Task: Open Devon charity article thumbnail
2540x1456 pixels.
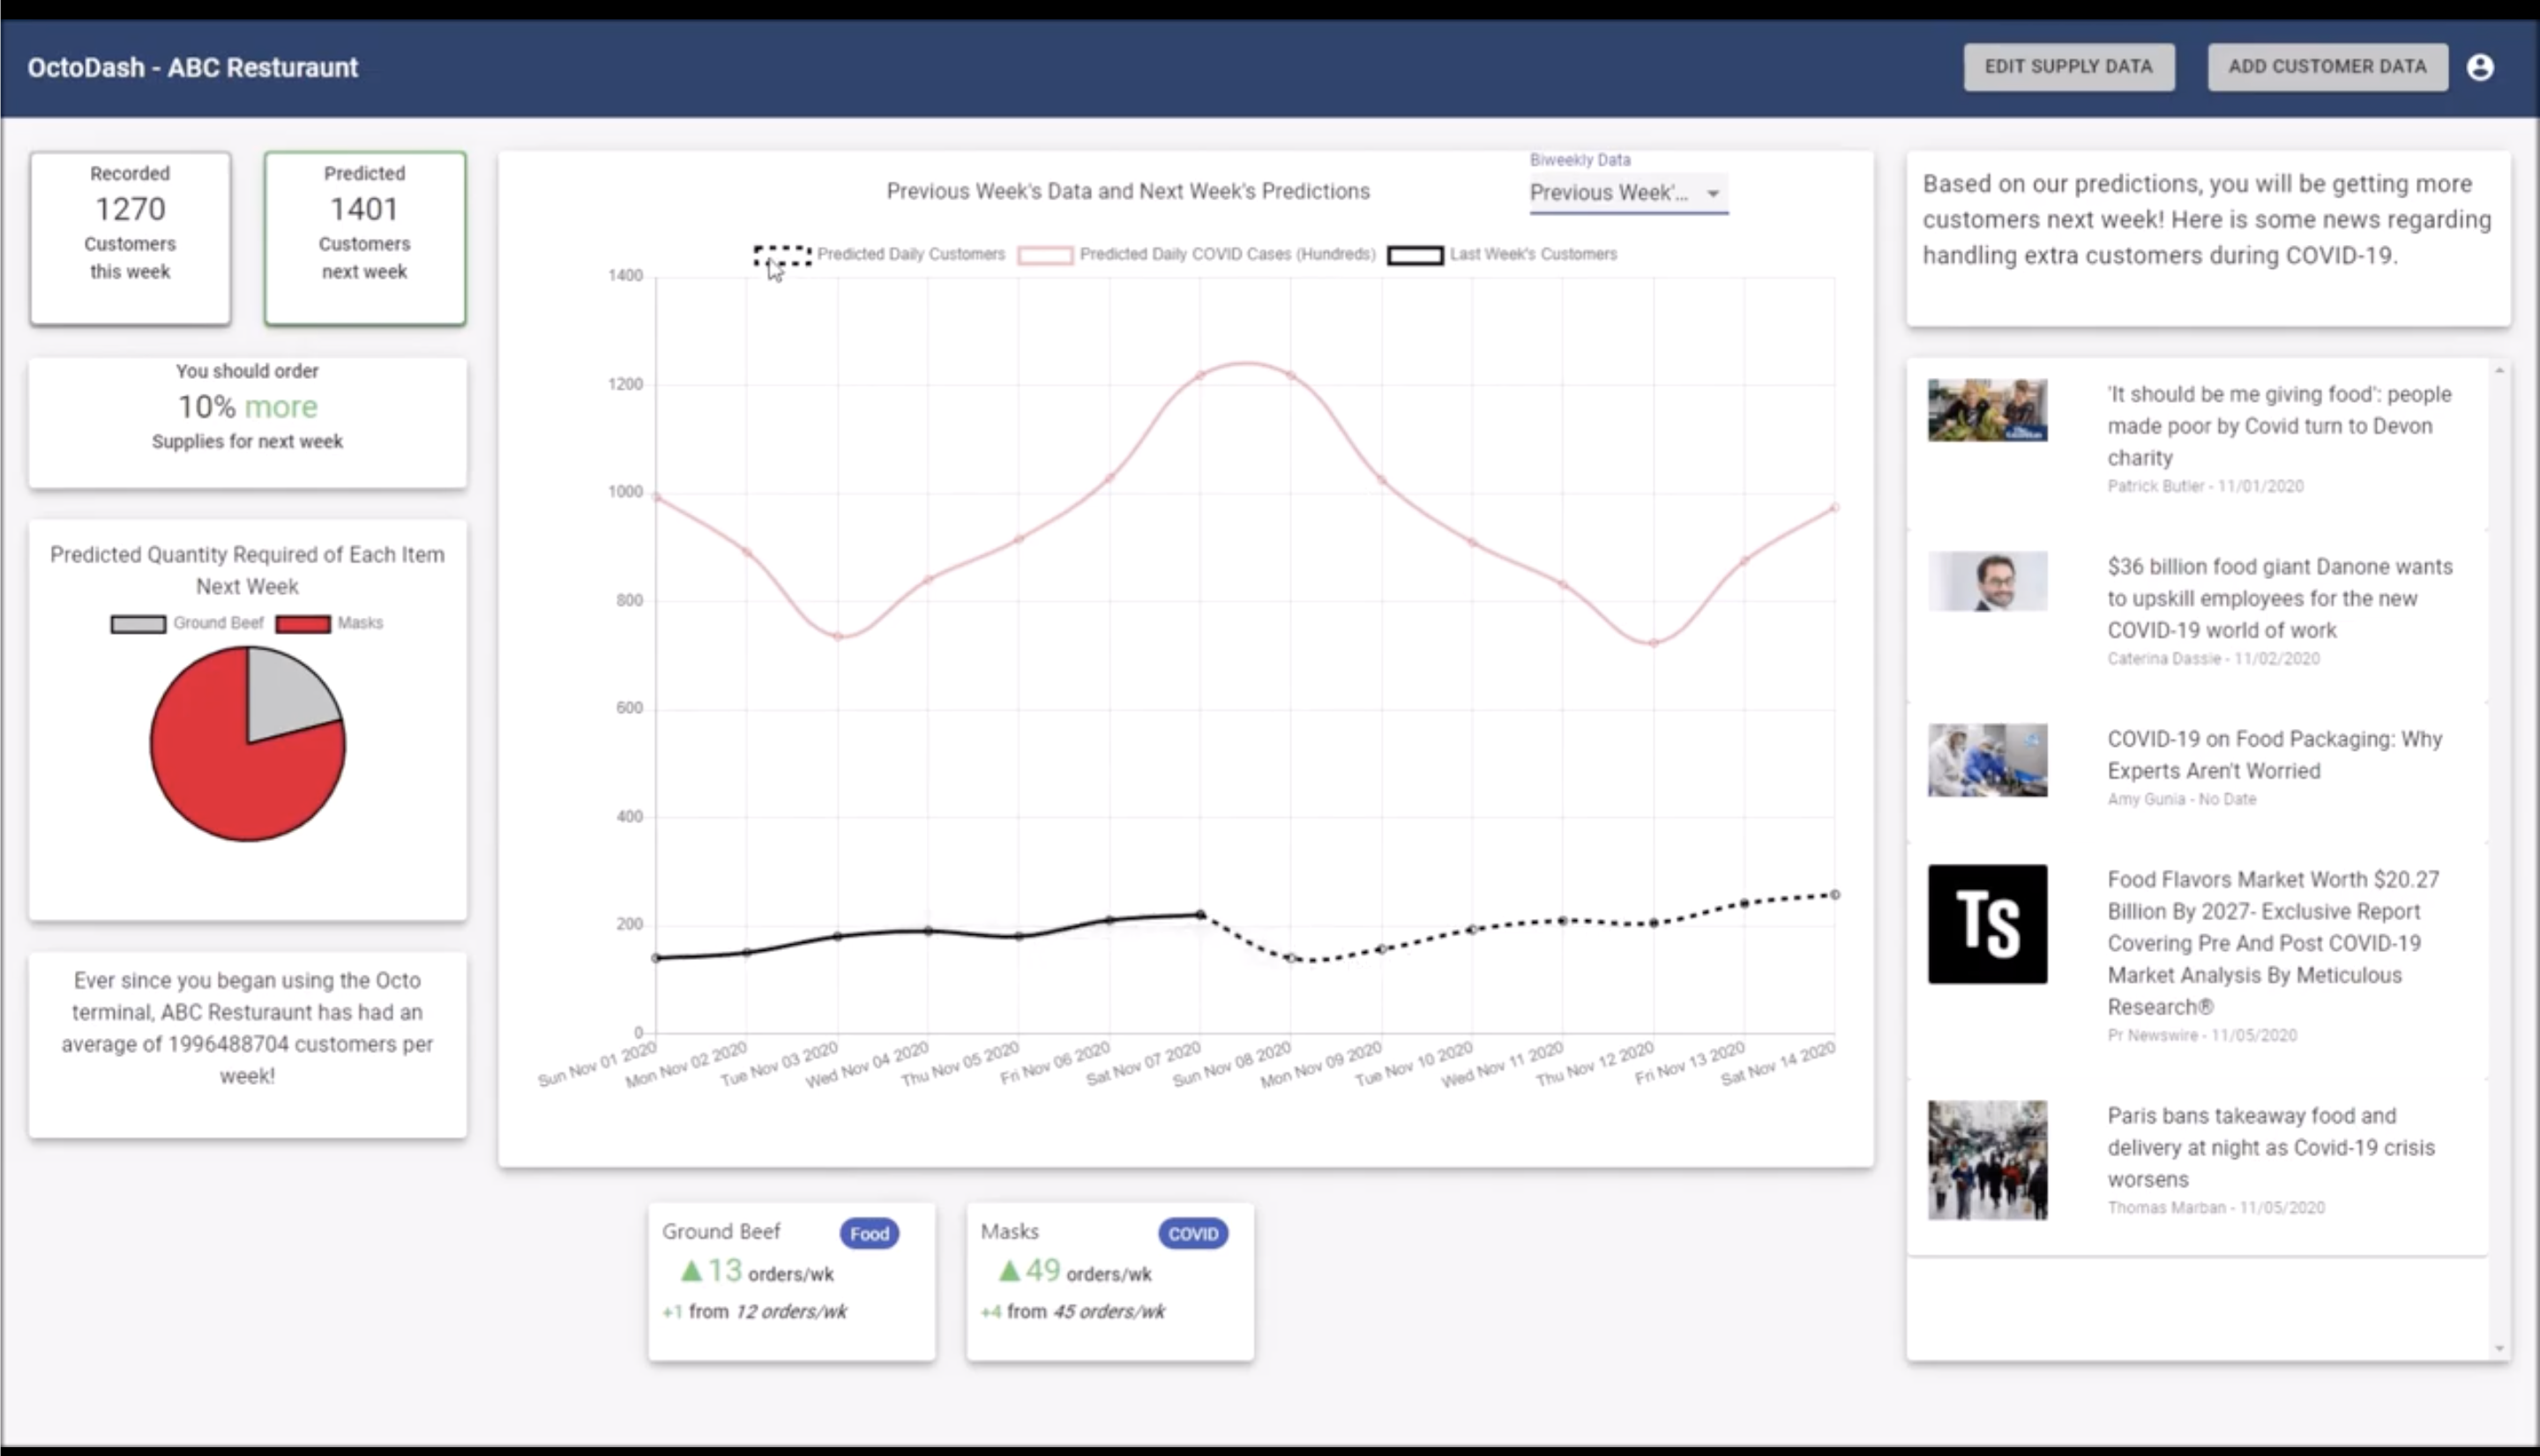Action: pos(1987,410)
